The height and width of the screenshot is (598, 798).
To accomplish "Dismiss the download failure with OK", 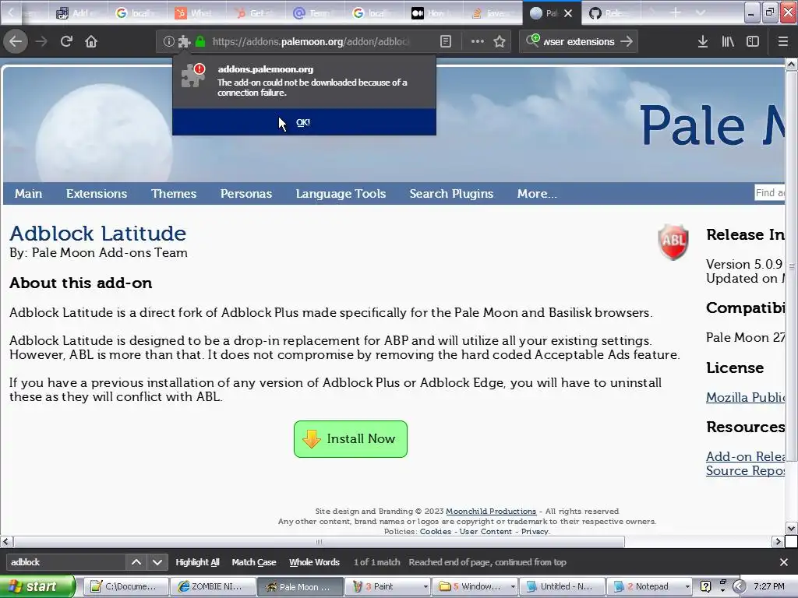I will tap(304, 122).
